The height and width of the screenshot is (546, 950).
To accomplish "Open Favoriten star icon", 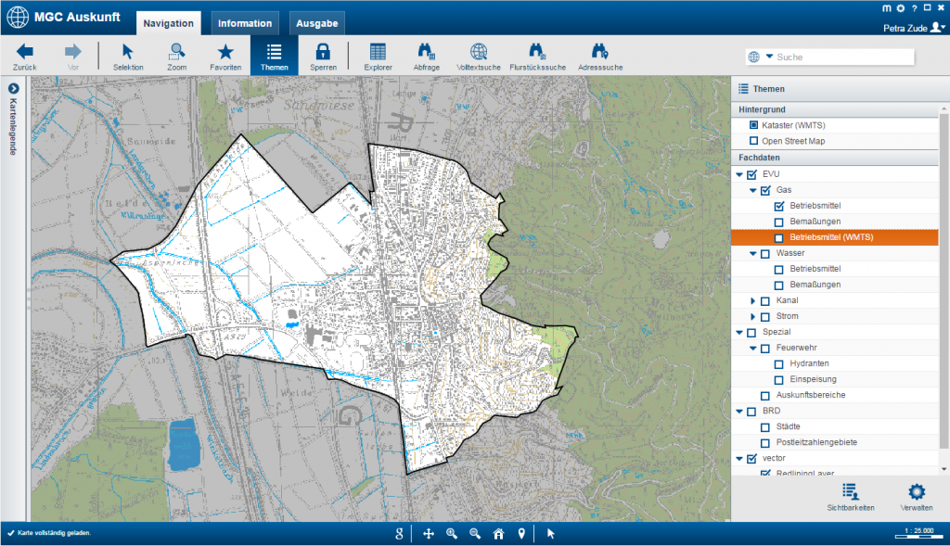I will [225, 52].
